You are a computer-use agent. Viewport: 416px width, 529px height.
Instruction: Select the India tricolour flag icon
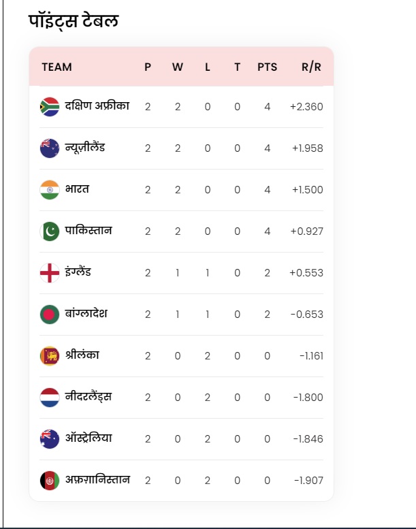pyautogui.click(x=50, y=189)
